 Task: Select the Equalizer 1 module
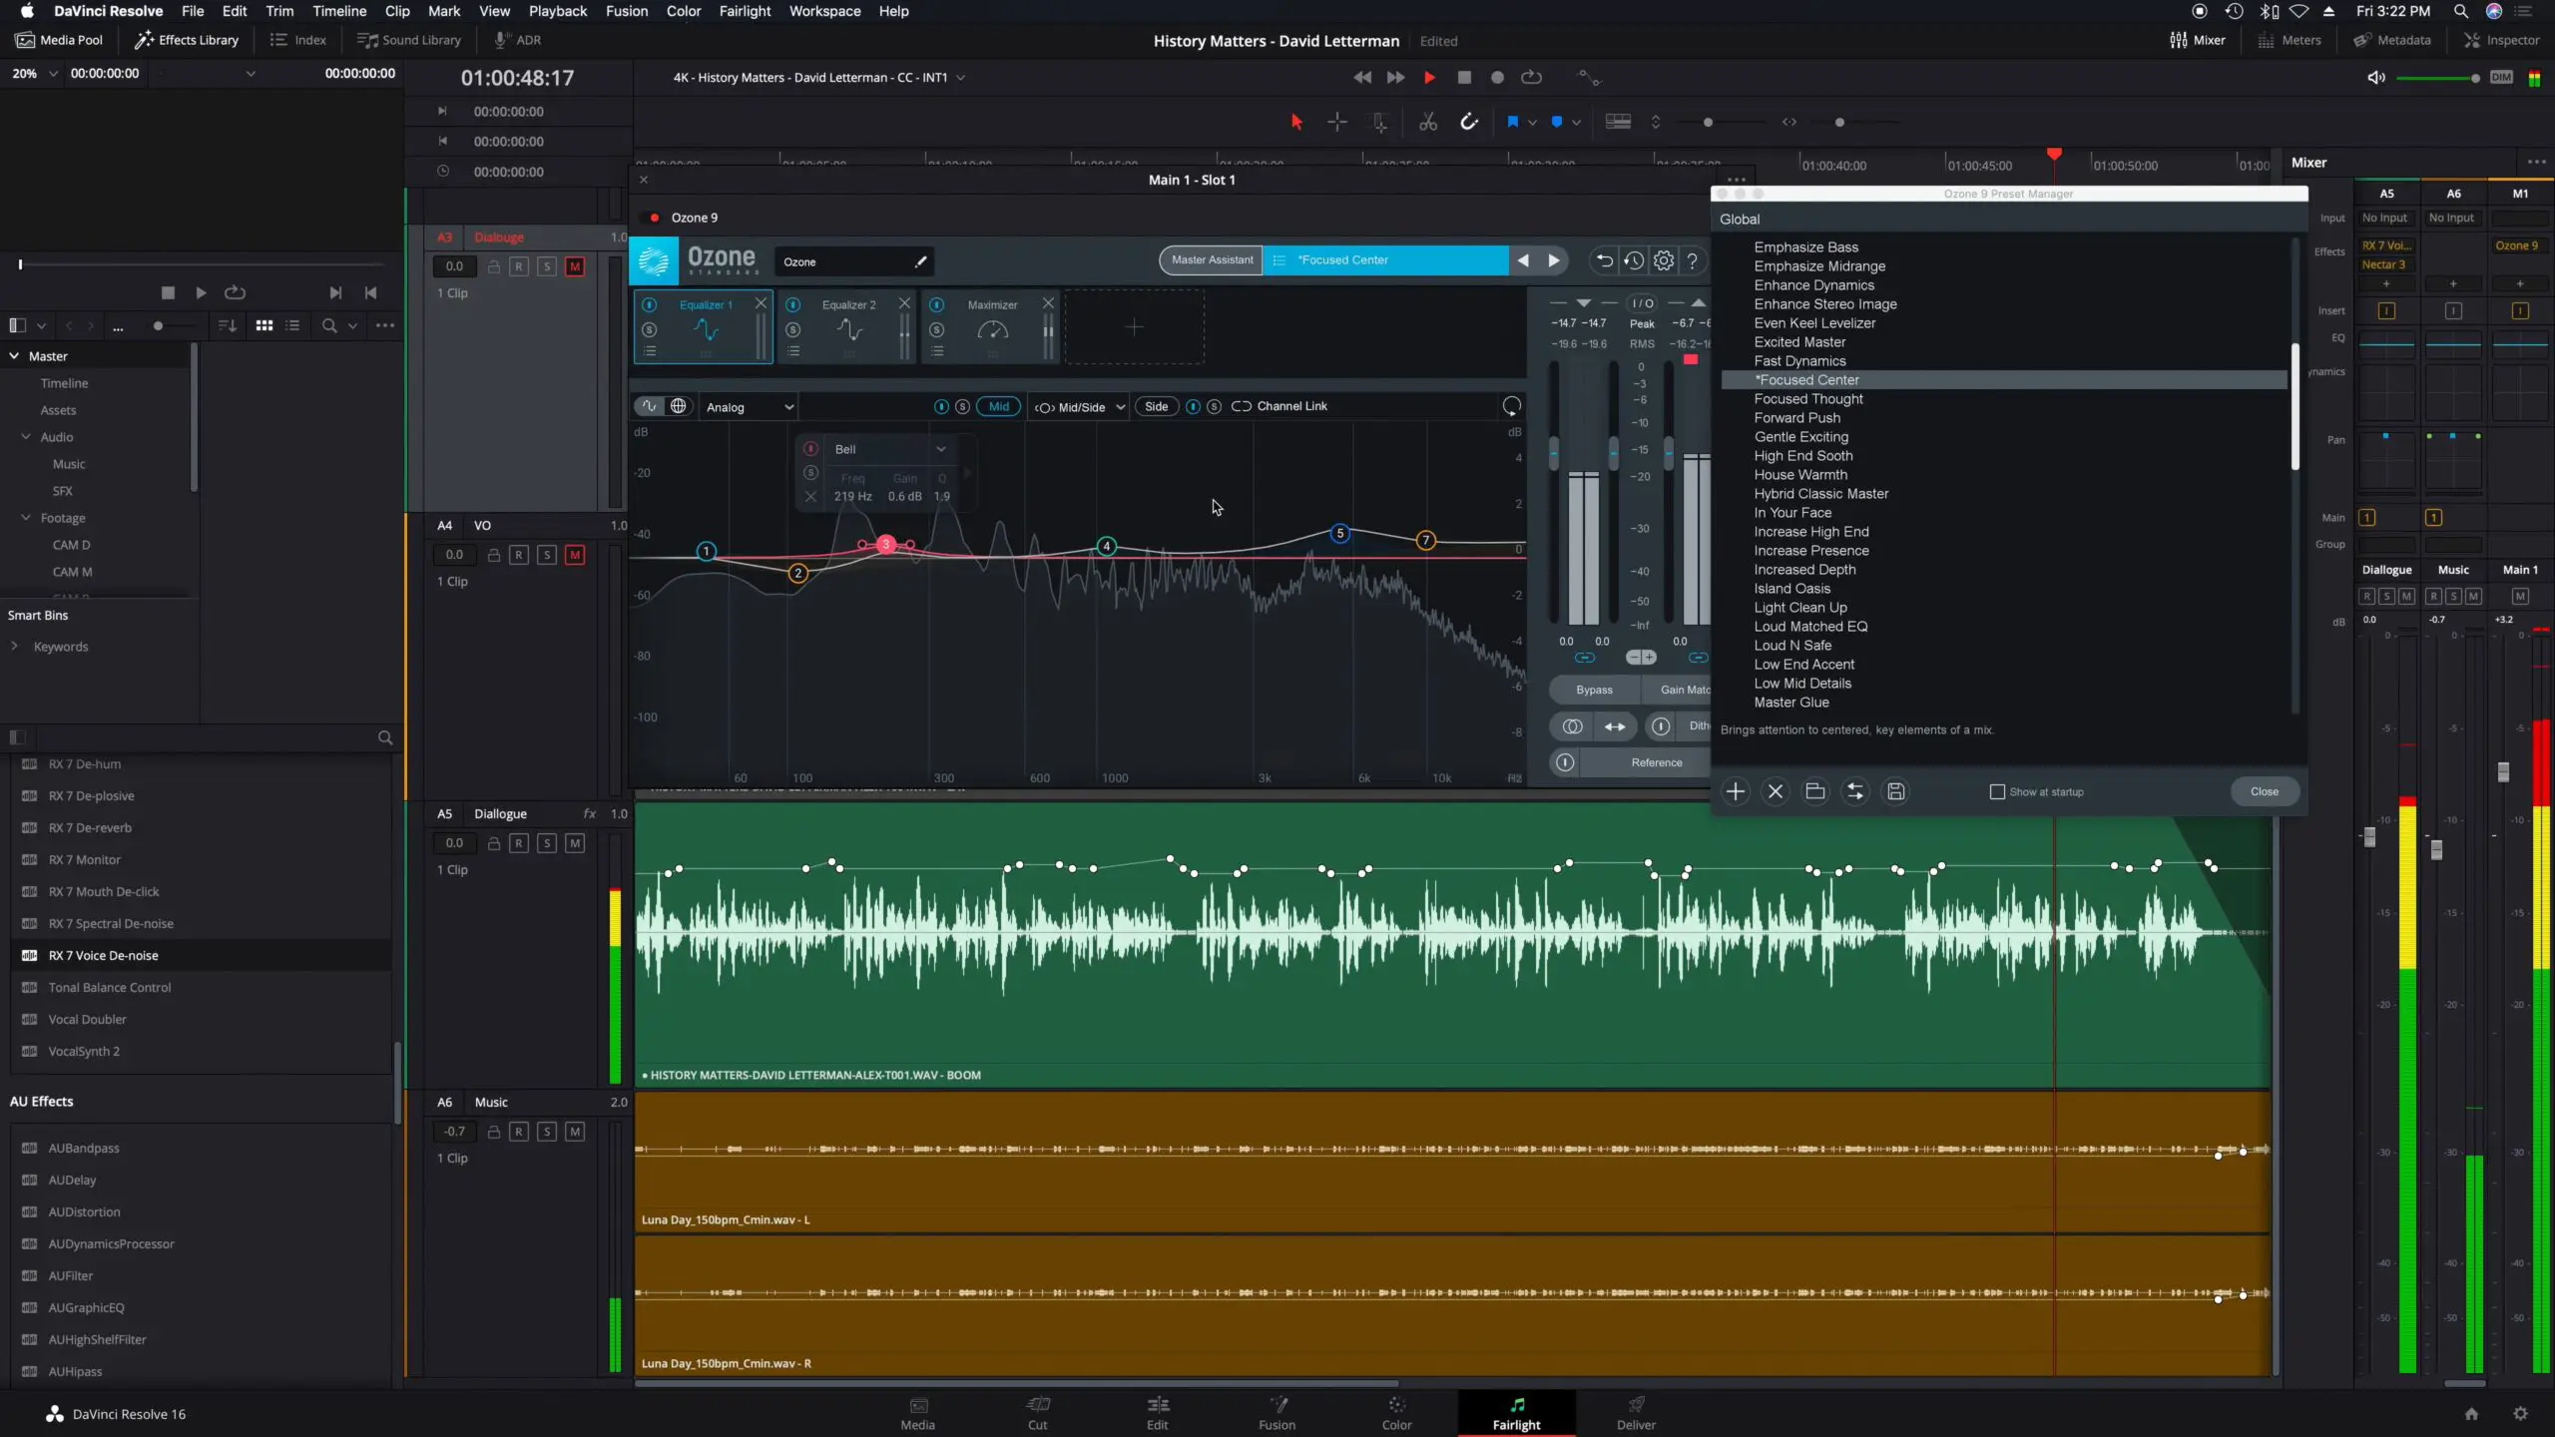coord(704,327)
